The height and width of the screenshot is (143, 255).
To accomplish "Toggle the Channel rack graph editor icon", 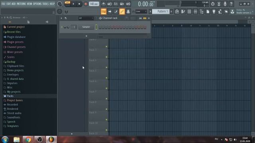I will pos(140,18).
